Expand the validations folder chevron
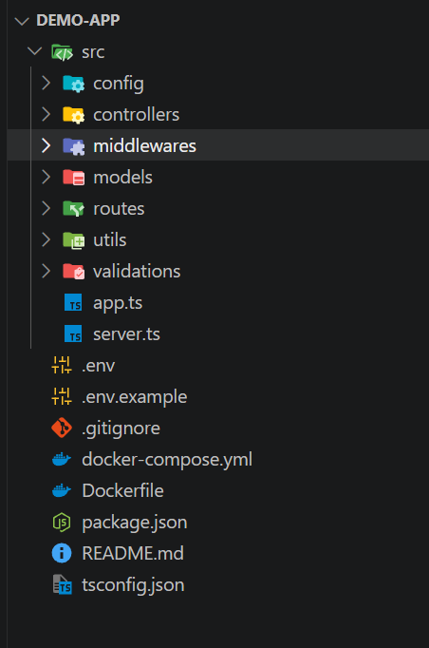429x648 pixels. (x=46, y=271)
